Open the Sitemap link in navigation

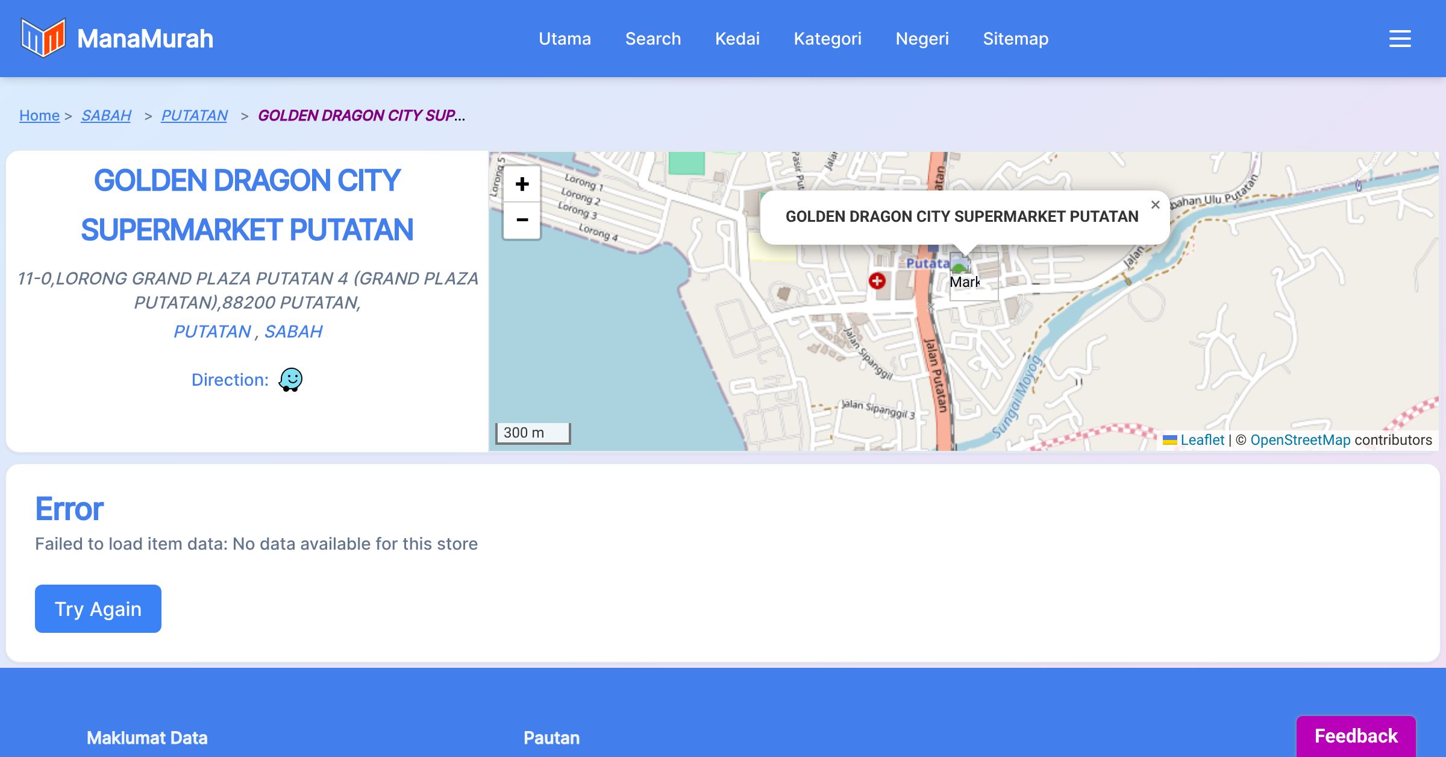[x=1015, y=39]
